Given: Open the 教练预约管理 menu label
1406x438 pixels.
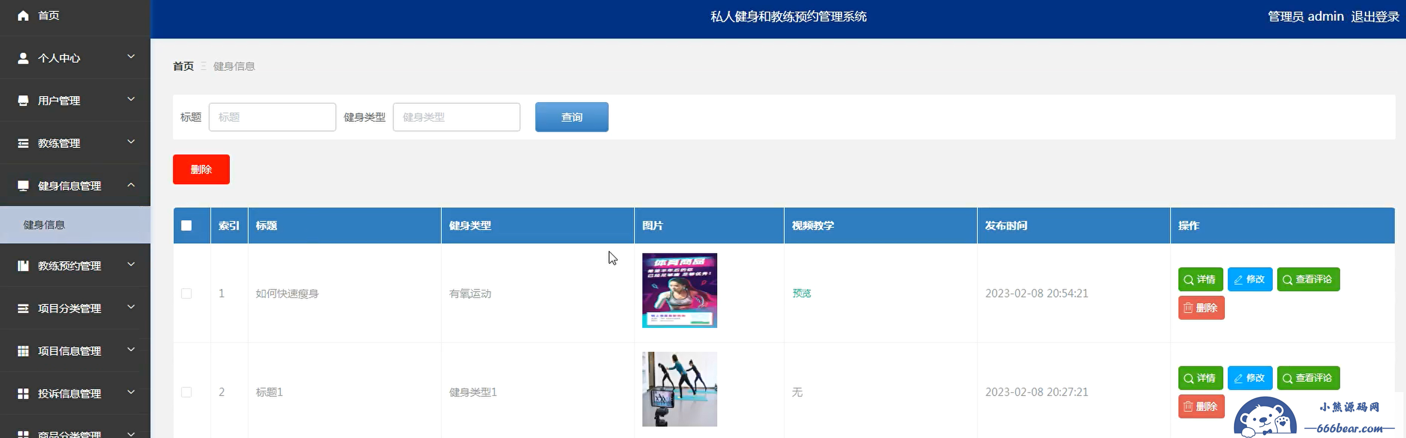Looking at the screenshot, I should [x=70, y=266].
